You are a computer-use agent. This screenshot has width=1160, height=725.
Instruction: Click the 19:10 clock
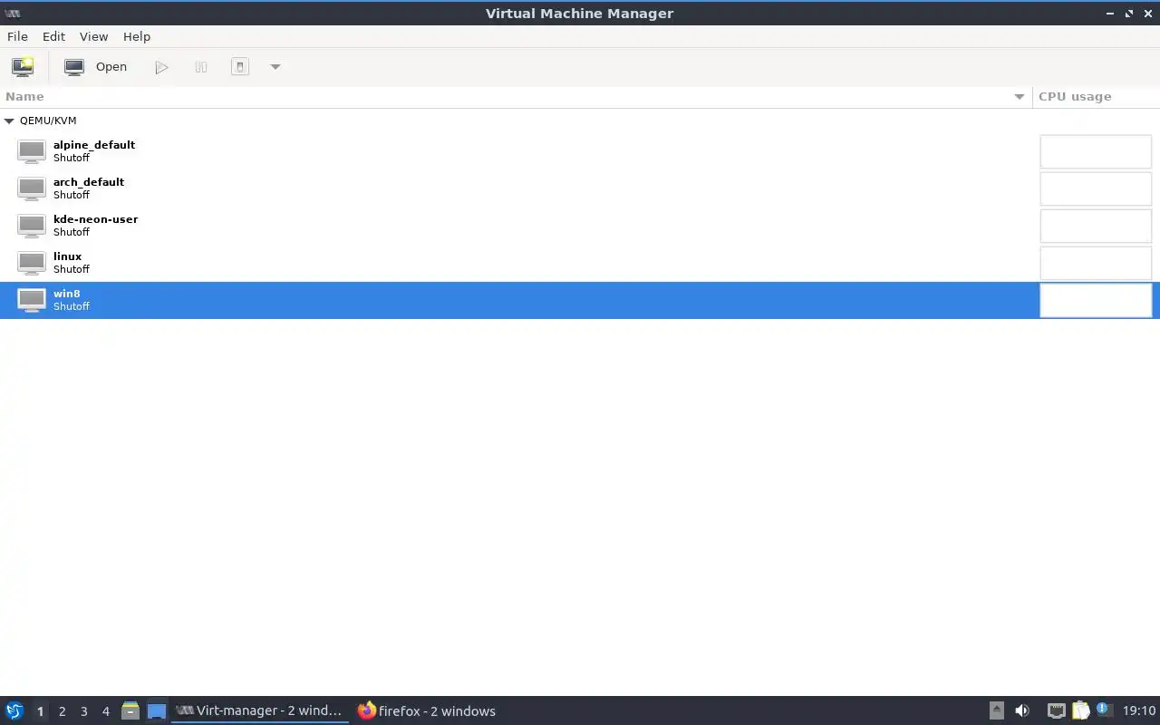click(x=1139, y=711)
